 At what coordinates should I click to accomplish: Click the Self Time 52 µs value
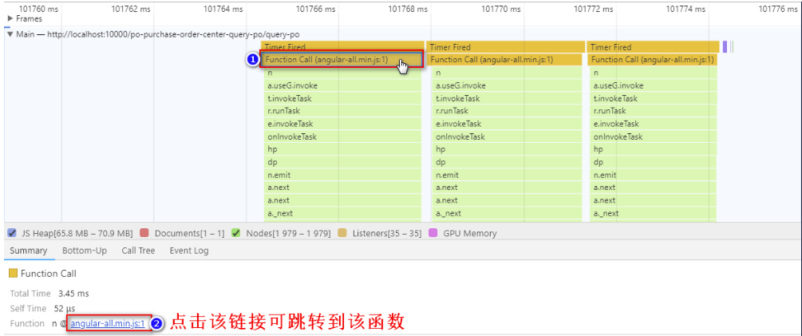65,308
